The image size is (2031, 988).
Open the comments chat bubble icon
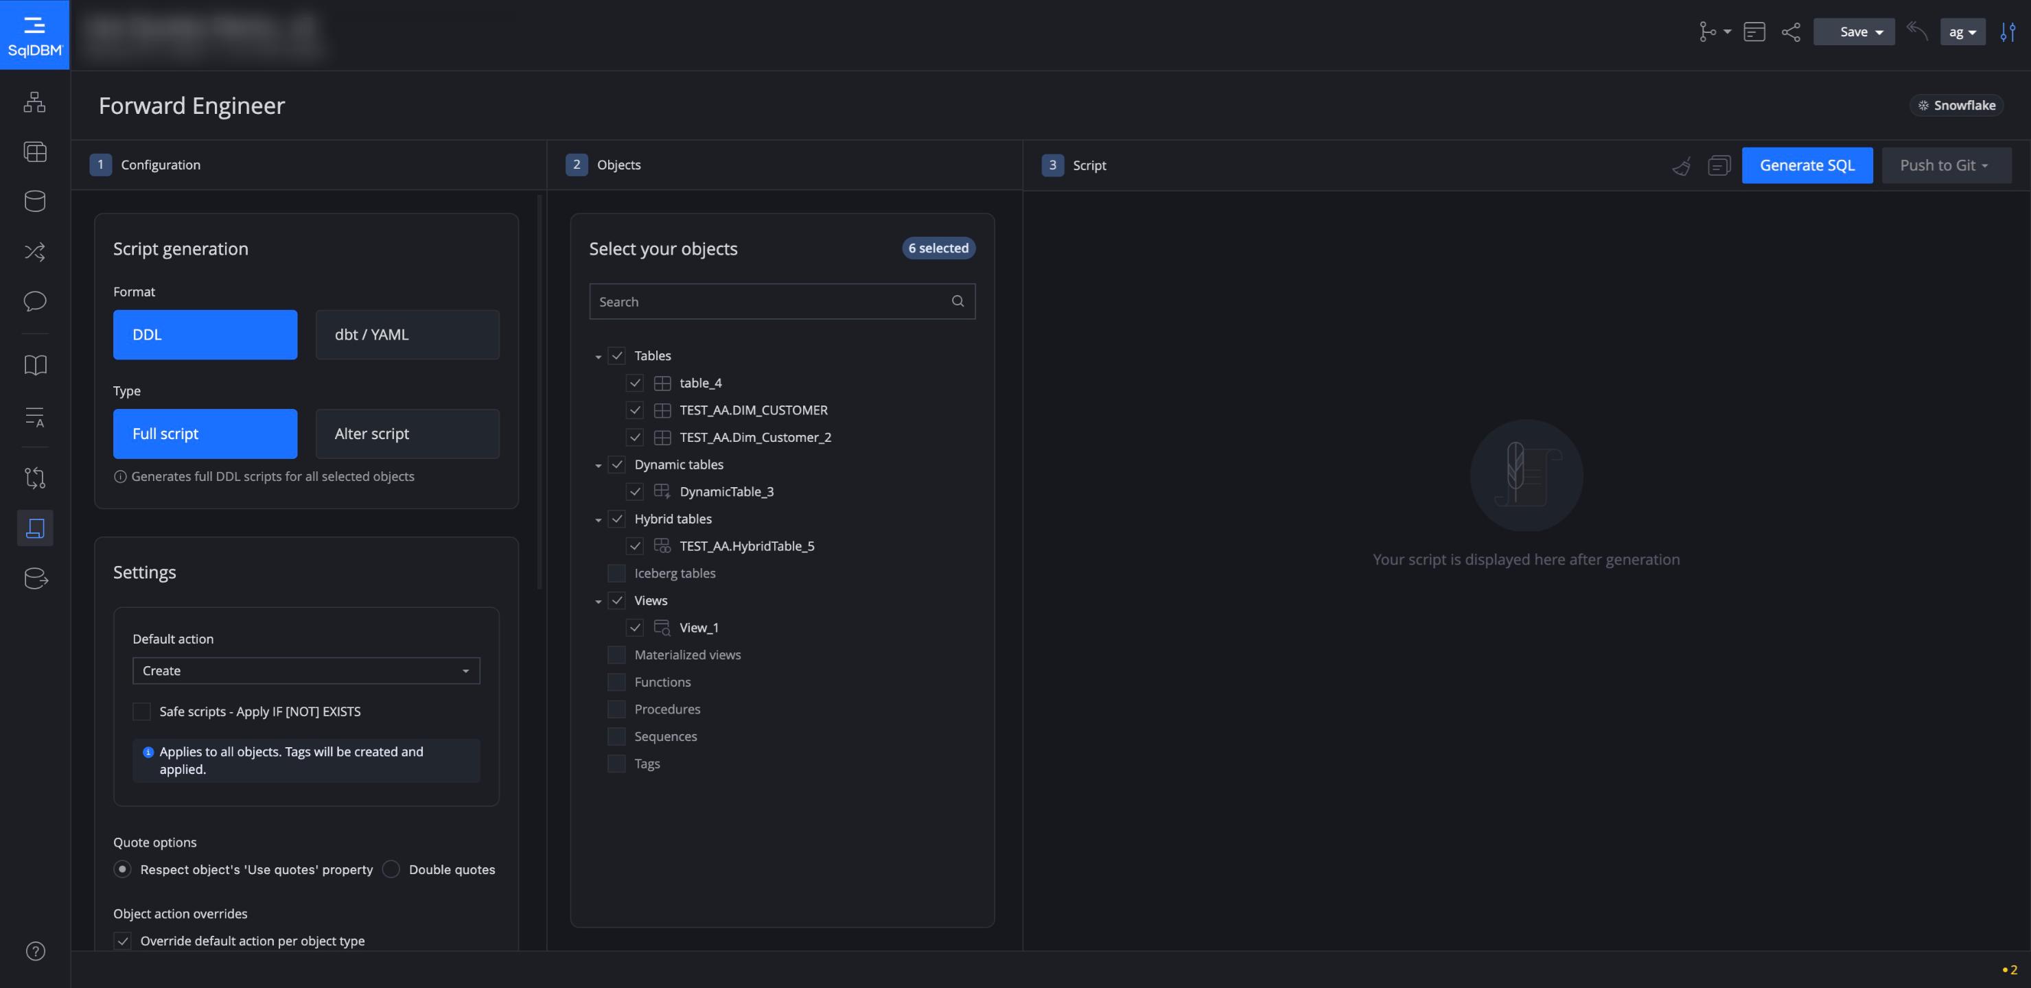pos(35,301)
